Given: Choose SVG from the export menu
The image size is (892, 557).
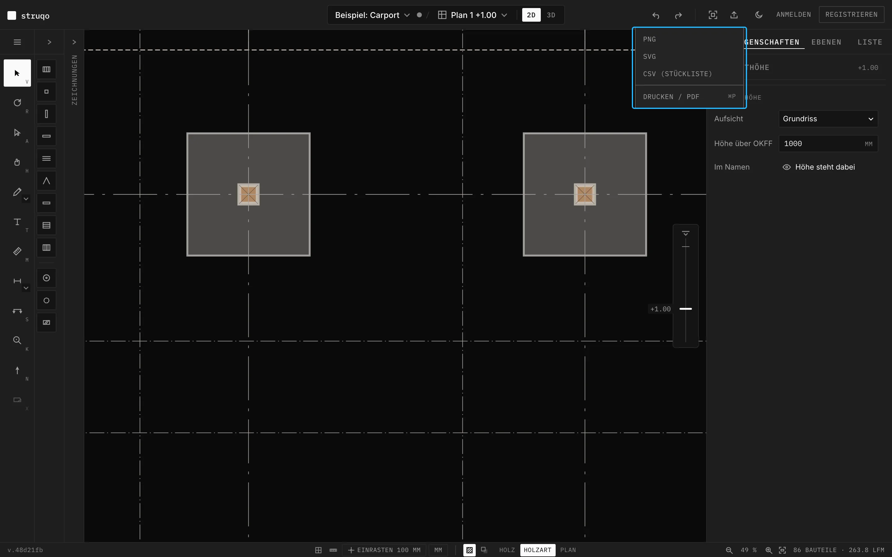Looking at the screenshot, I should tap(689, 56).
